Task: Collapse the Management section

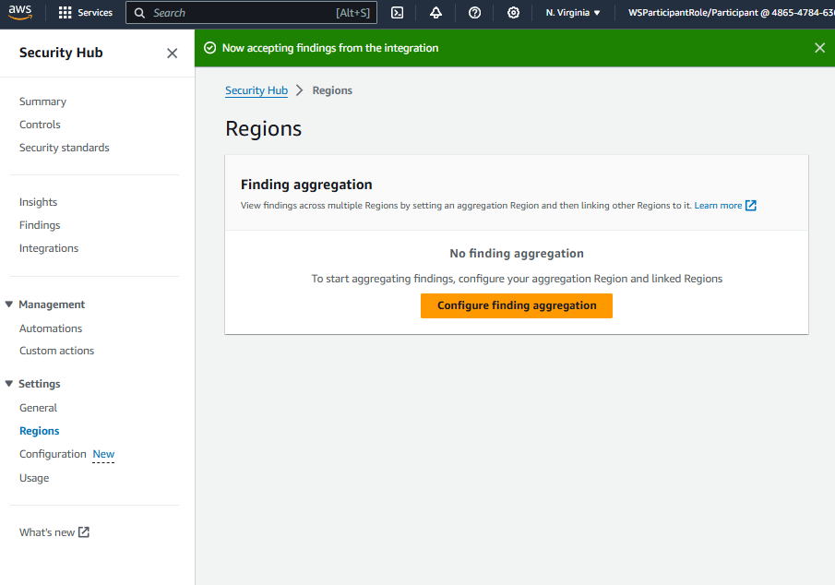Action: [9, 304]
